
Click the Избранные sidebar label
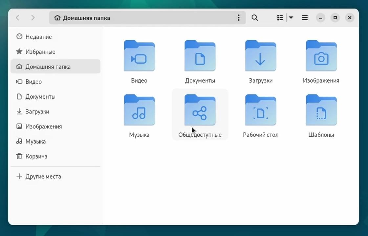(40, 52)
